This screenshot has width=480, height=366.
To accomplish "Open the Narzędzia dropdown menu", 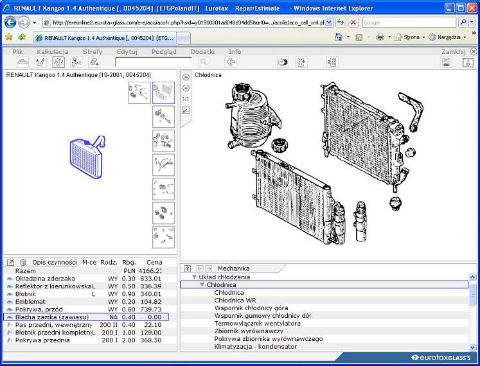I will pos(448,37).
